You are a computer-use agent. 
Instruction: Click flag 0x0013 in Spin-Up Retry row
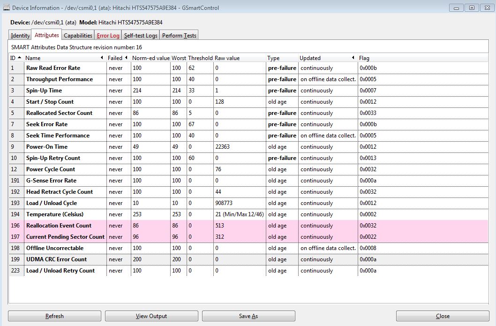point(368,158)
